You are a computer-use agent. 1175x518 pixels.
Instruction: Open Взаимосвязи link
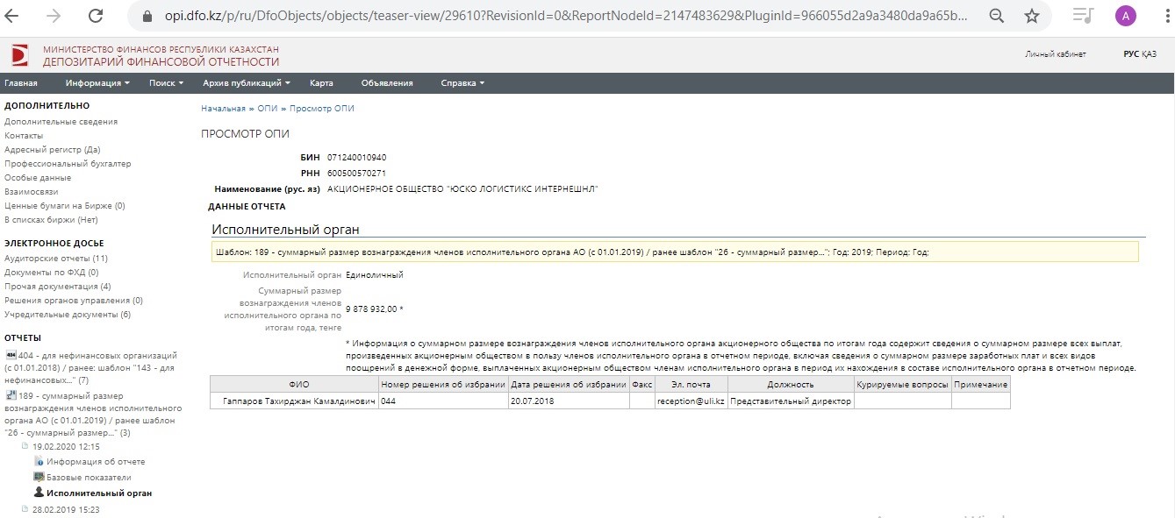tap(31, 192)
